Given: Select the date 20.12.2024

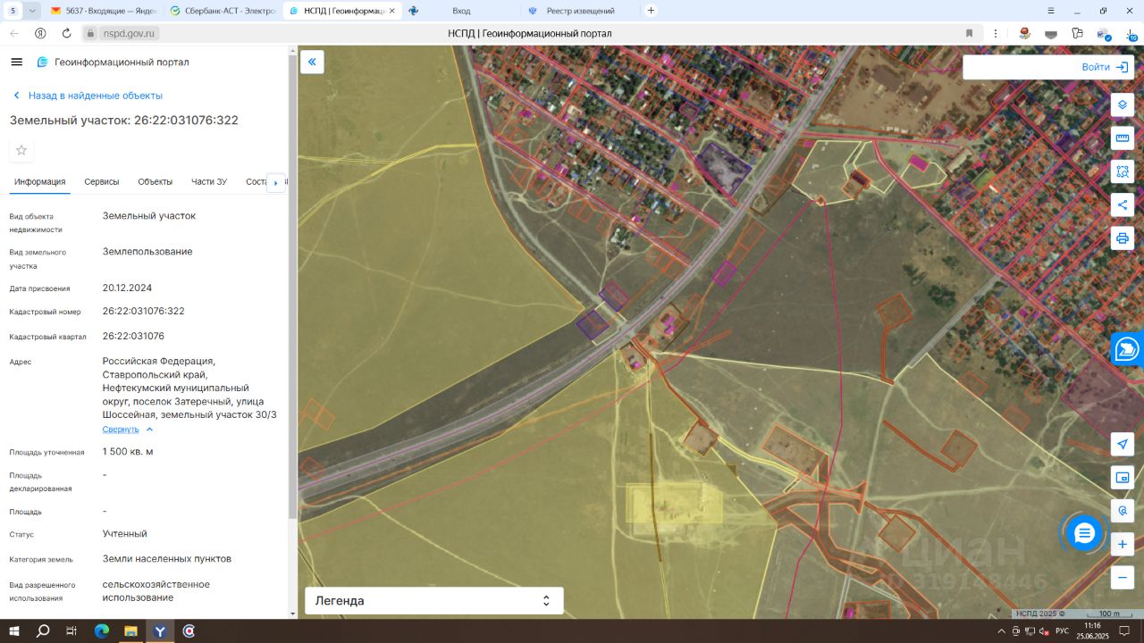Looking at the screenshot, I should (127, 288).
